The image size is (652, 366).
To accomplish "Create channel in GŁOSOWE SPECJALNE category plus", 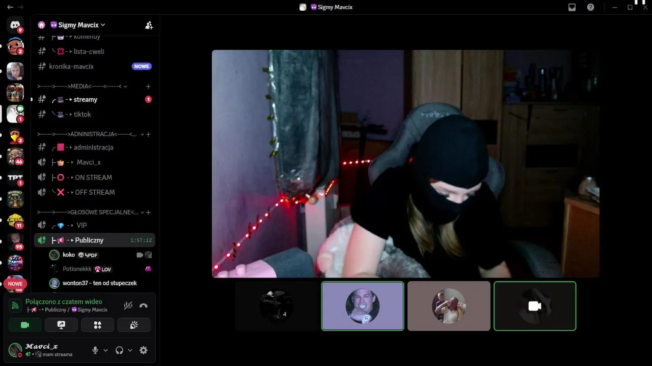I will click(x=148, y=212).
